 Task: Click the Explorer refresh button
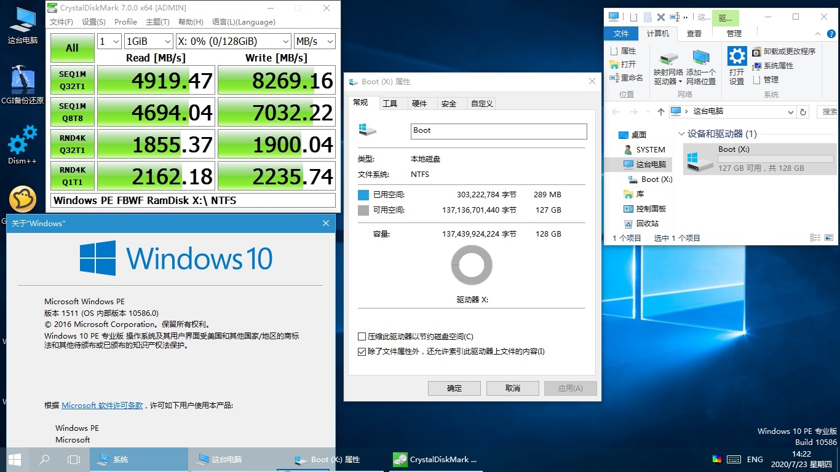[802, 112]
